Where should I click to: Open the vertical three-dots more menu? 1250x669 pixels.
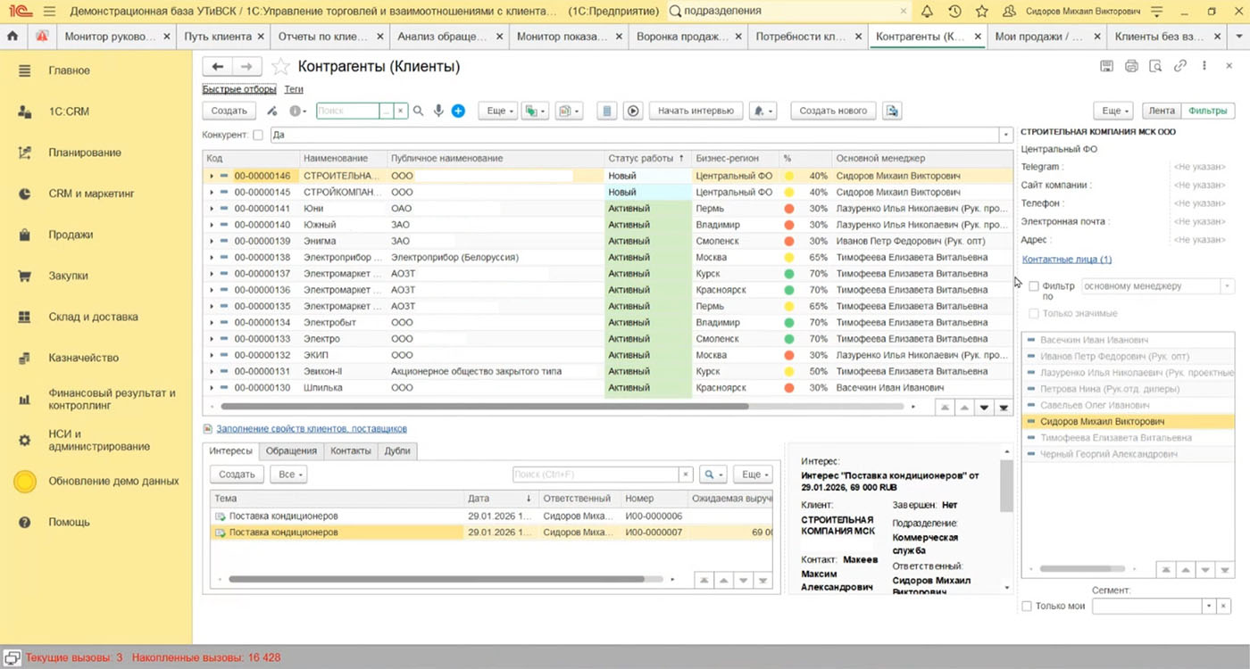point(1204,66)
